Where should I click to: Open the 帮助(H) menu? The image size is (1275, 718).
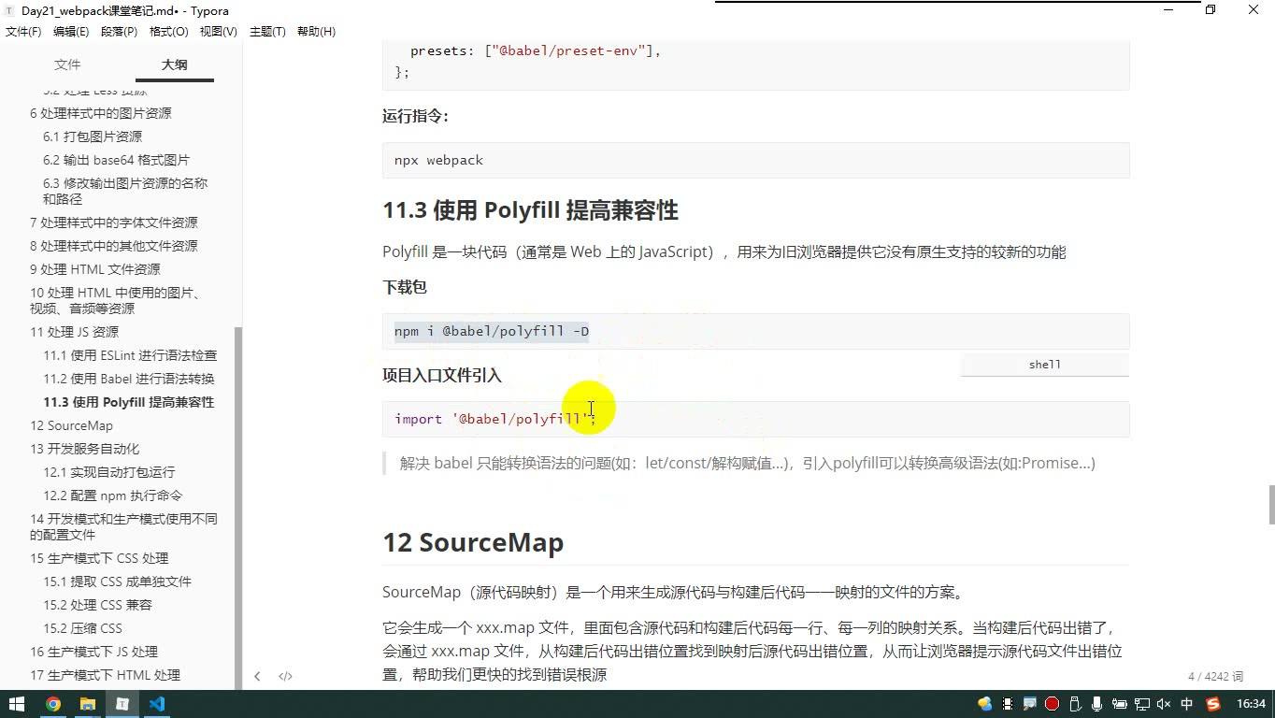316,32
